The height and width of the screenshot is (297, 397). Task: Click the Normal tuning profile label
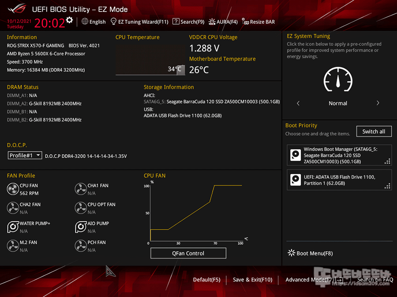coord(338,103)
